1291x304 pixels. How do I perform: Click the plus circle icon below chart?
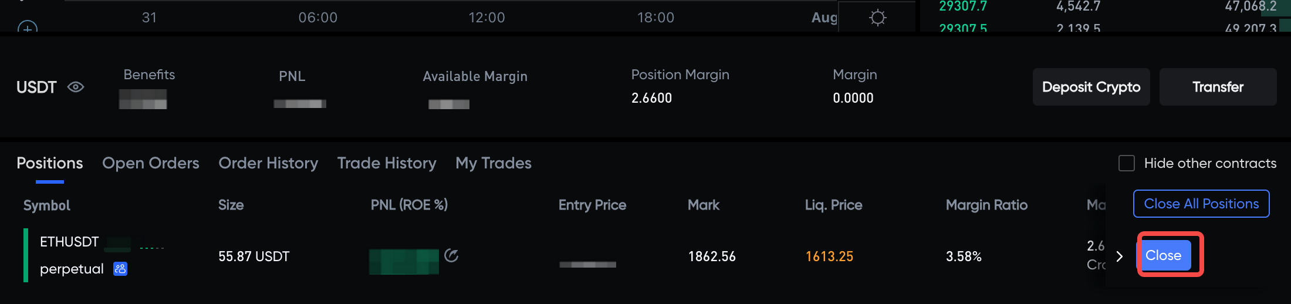point(28,28)
